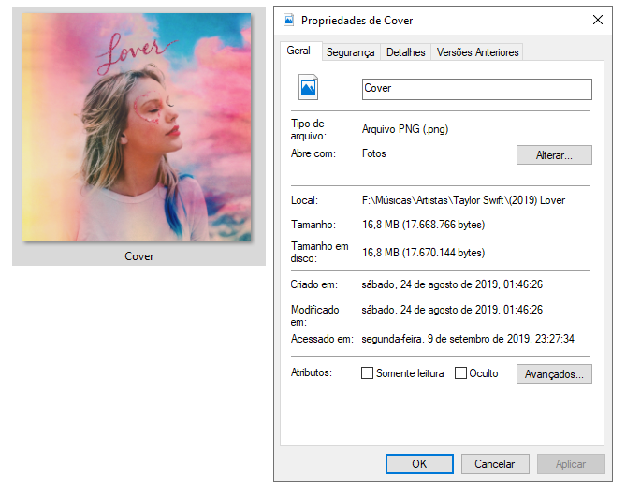Switch to the Segurança tab
Screen dimensions: 626x496
click(x=351, y=52)
